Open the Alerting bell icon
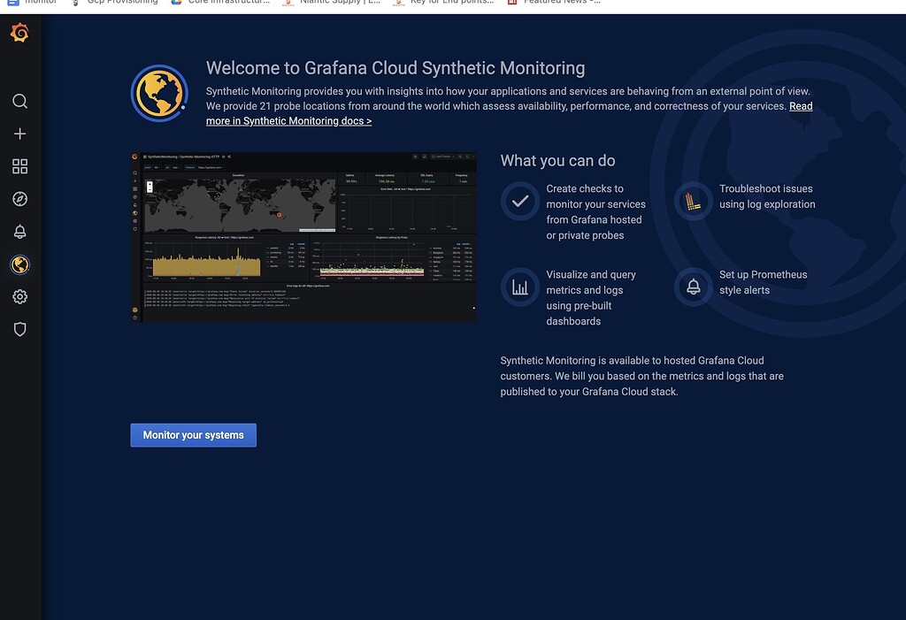The image size is (906, 620). click(19, 231)
